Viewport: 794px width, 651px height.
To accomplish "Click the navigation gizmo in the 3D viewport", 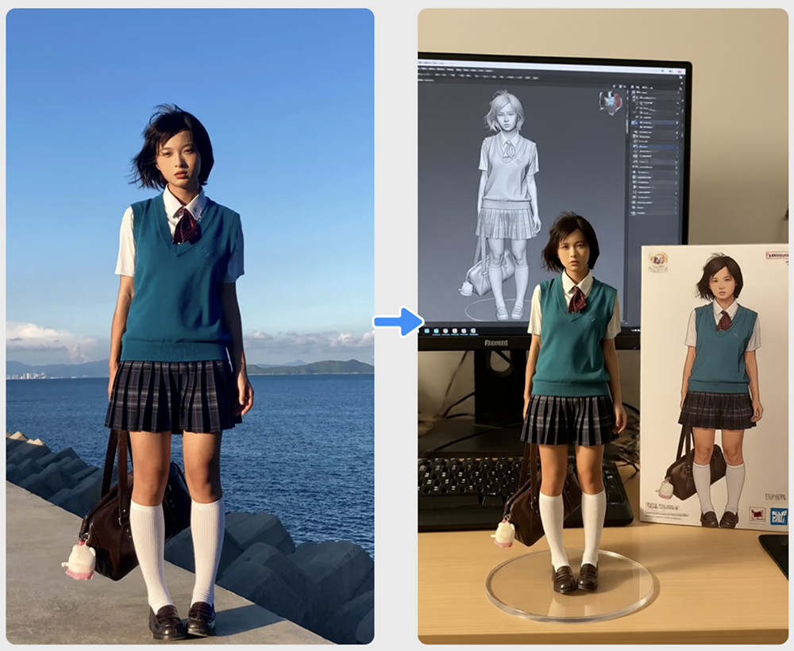I will [611, 103].
